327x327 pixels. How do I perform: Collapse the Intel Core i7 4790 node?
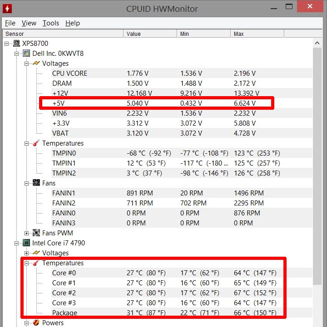click(x=17, y=243)
